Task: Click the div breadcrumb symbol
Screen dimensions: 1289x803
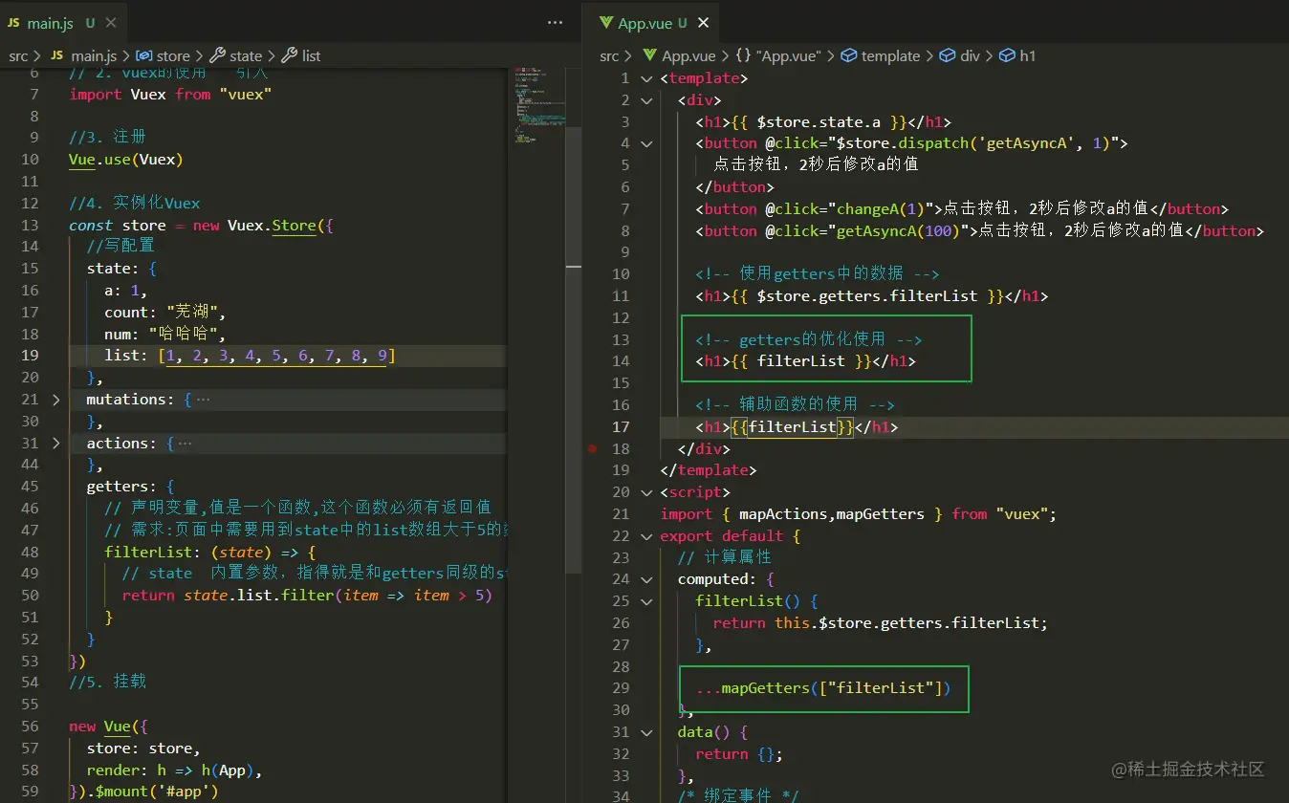Action: (960, 56)
